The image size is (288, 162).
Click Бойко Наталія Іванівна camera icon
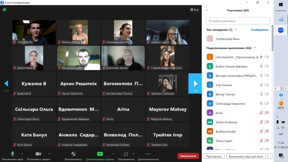(x=267, y=66)
